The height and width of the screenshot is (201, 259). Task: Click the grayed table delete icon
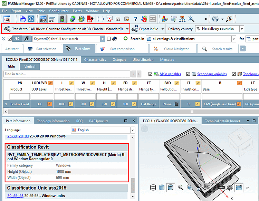(153, 19)
